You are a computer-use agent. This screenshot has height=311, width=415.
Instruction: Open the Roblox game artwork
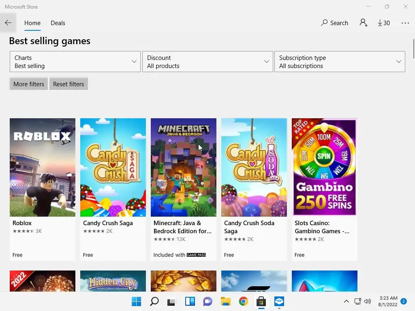click(42, 167)
